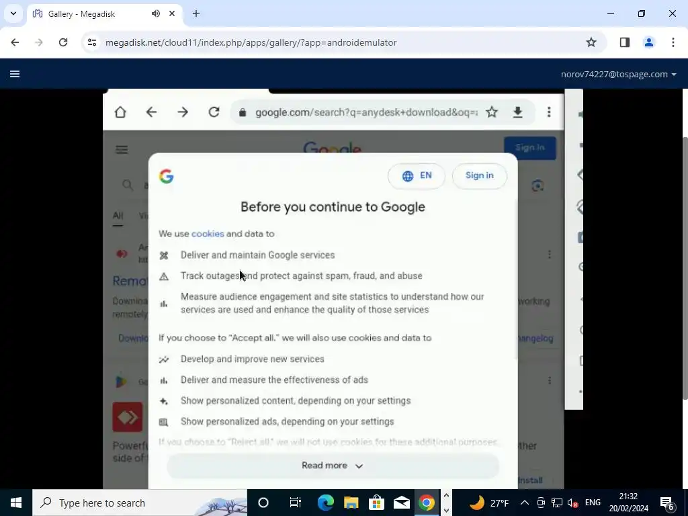
Task: Open the Megadisk hamburger menu
Action: (15, 74)
